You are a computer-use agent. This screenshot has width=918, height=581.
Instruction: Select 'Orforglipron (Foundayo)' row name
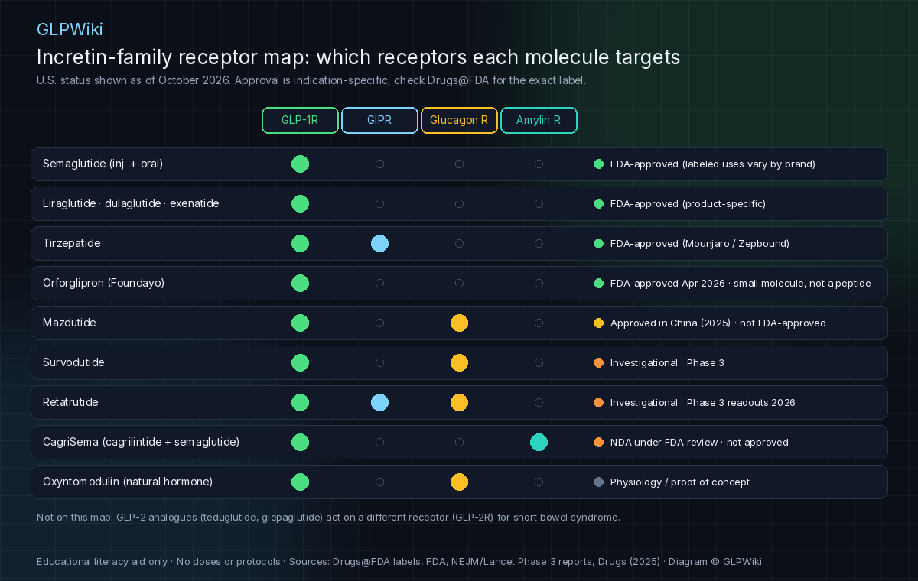click(x=103, y=283)
